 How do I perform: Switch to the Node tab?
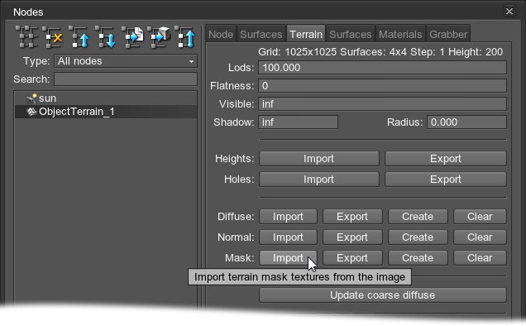pos(221,34)
